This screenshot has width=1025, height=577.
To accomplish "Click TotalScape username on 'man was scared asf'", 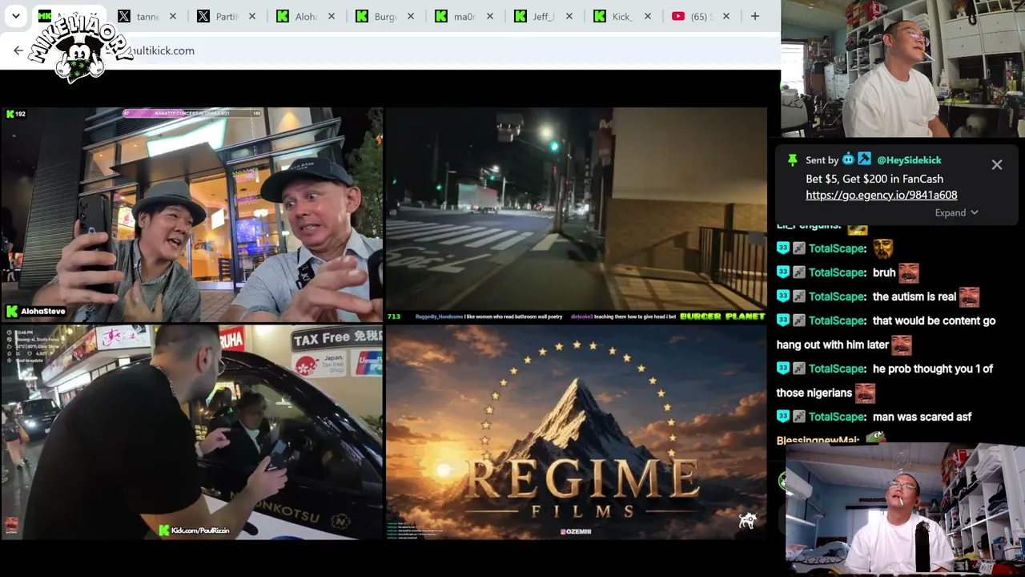I will 838,417.
